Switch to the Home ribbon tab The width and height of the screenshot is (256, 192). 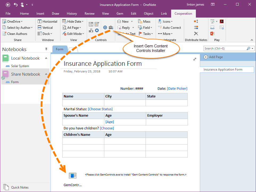pos(24,14)
